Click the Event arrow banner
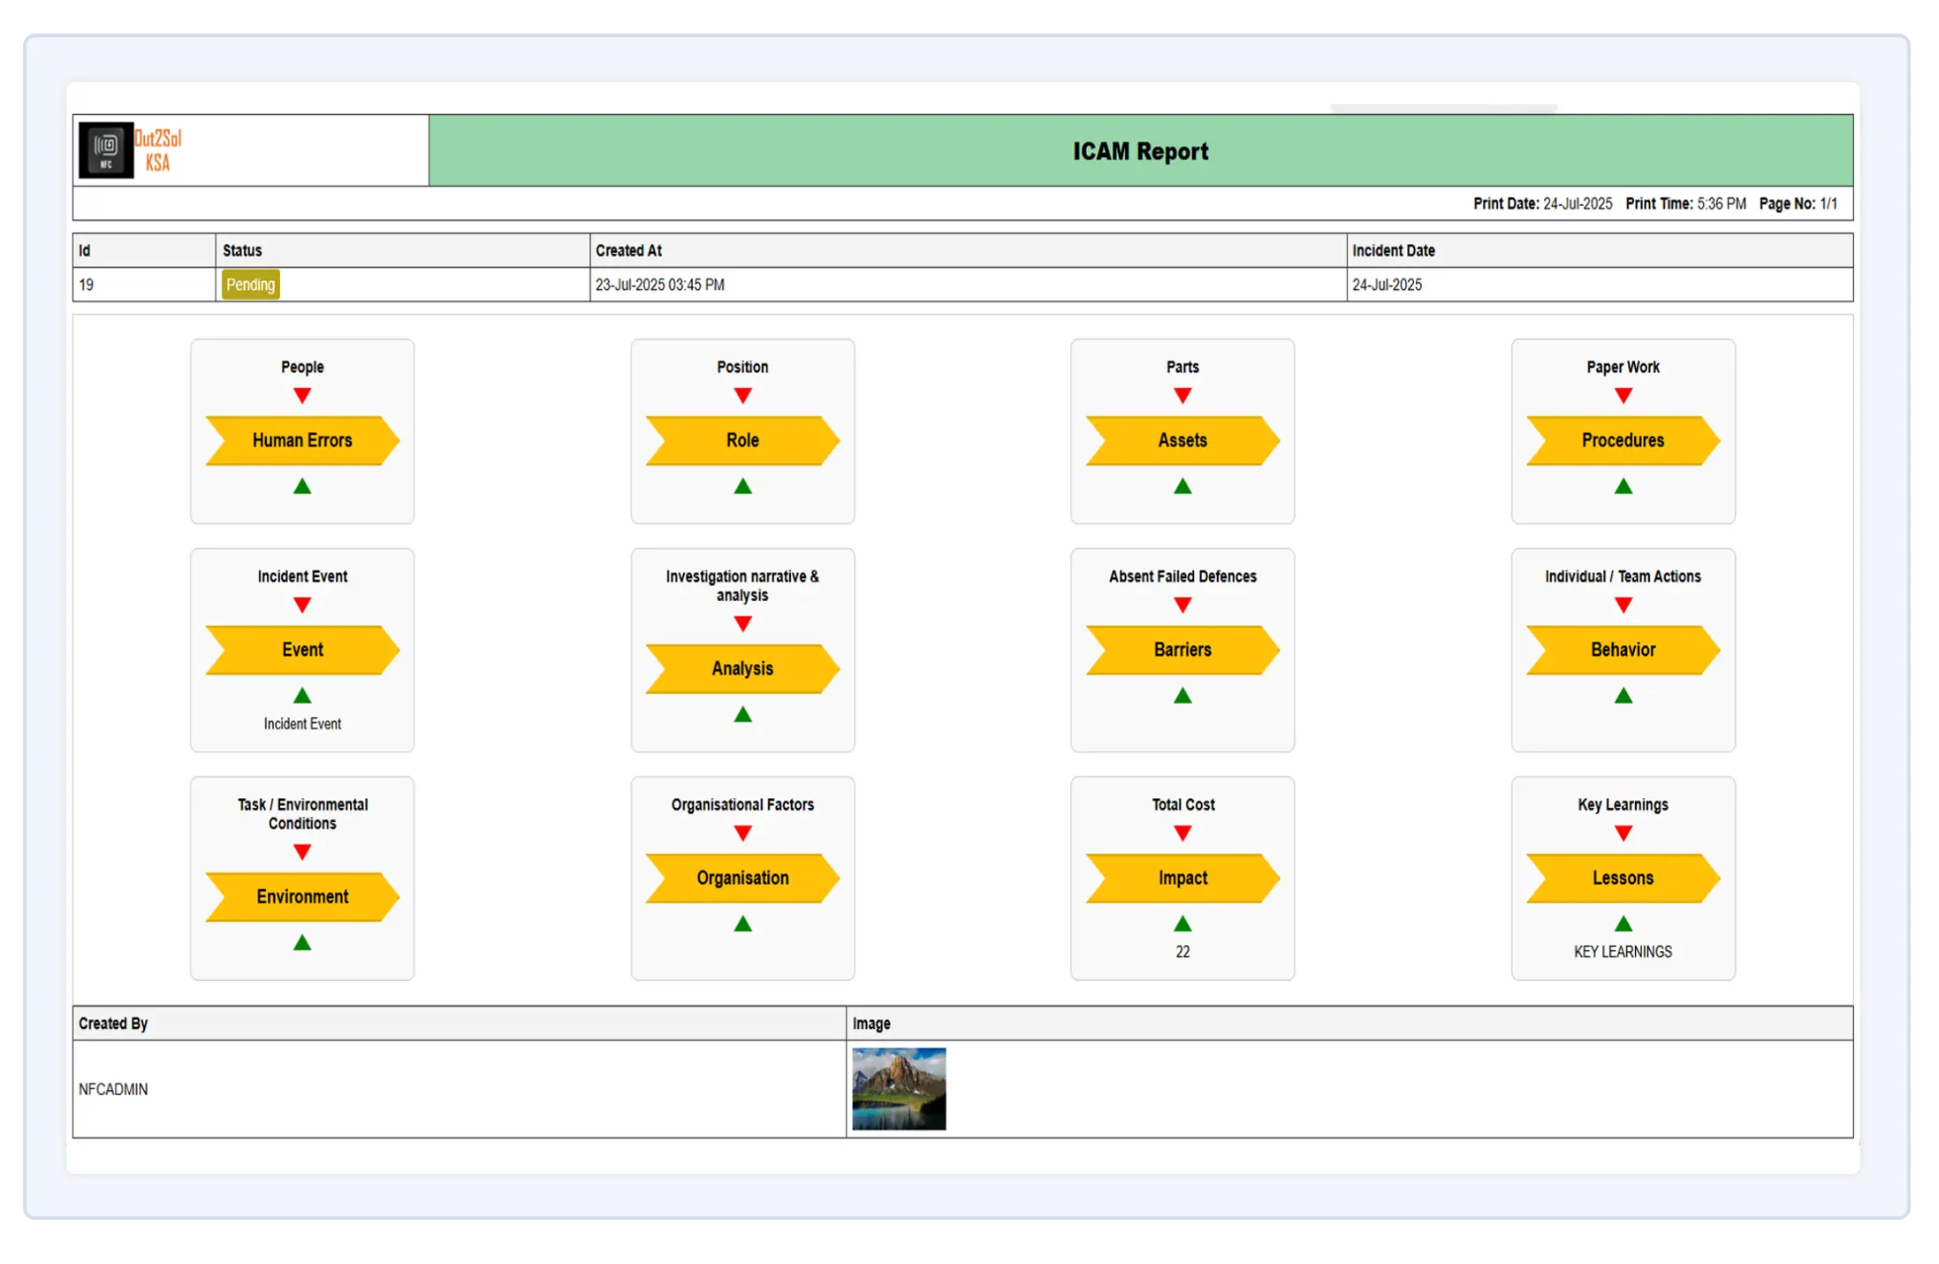Screen dimensions: 1939x1264 pyautogui.click(x=302, y=650)
